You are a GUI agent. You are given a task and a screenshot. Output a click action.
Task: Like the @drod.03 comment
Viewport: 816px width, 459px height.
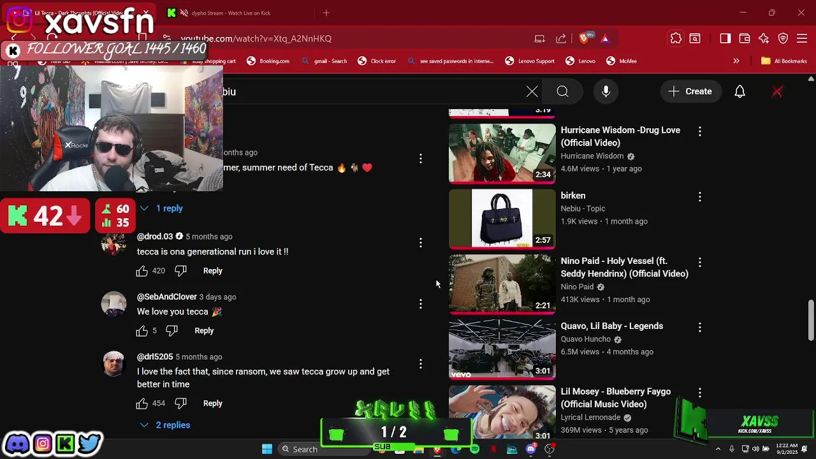(142, 271)
